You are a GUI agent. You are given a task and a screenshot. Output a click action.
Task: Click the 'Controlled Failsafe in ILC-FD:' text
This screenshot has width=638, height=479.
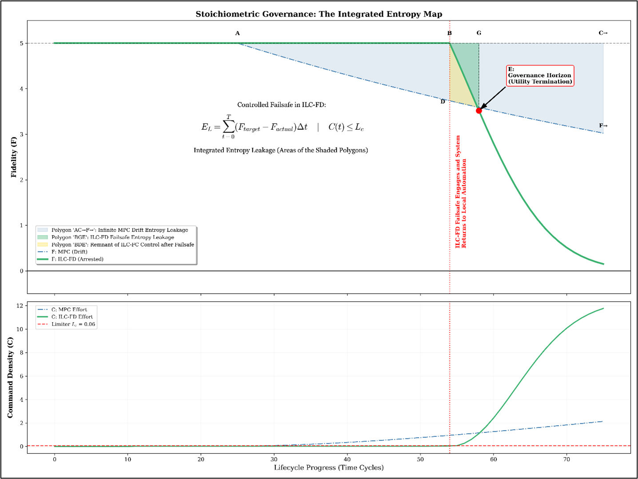tap(282, 105)
